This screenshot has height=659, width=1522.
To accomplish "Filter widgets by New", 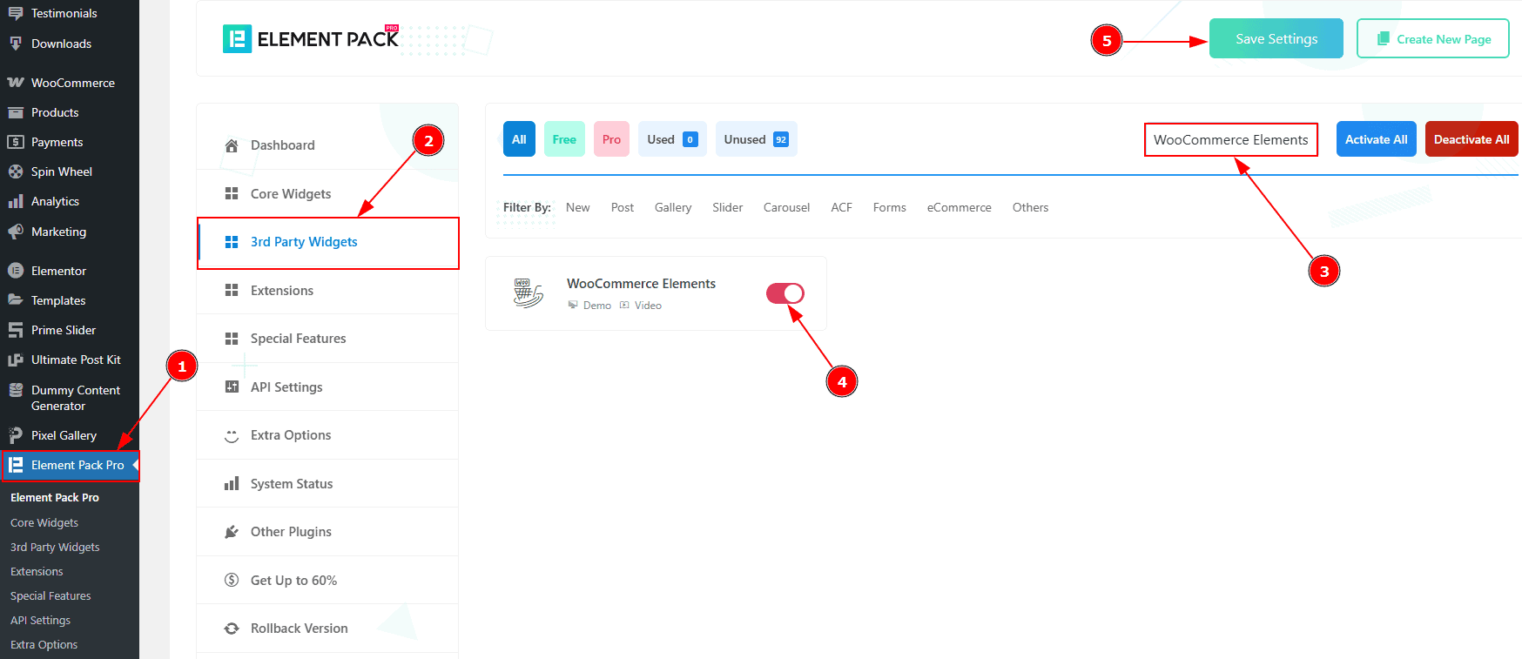I will coord(577,207).
